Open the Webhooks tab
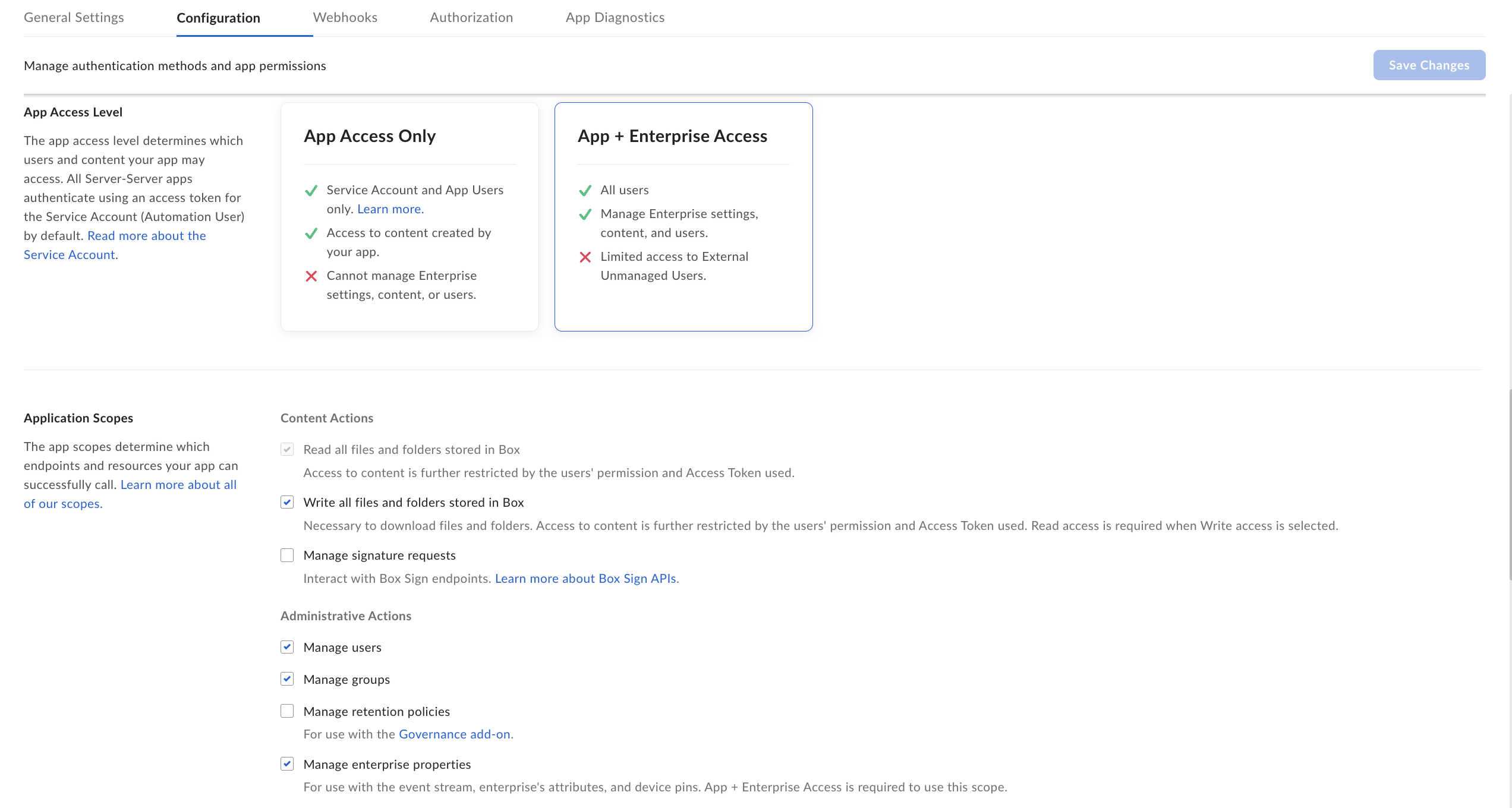The width and height of the screenshot is (1512, 808). pos(345,17)
